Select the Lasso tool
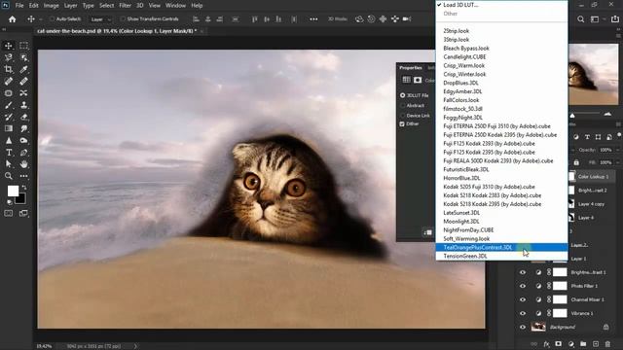The width and height of the screenshot is (623, 350). (x=9, y=57)
